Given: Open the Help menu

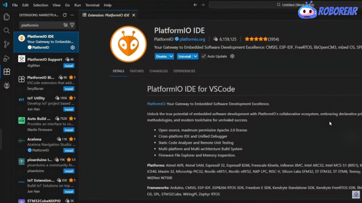Looking at the screenshot, I should tap(107, 5).
